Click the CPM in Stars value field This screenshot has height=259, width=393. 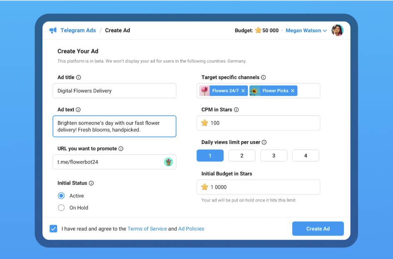259,123
